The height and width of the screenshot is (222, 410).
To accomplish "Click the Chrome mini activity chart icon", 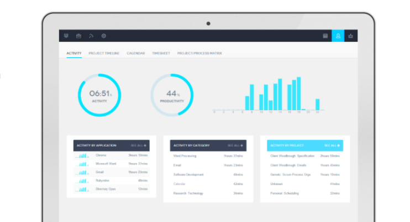I will tap(82, 156).
